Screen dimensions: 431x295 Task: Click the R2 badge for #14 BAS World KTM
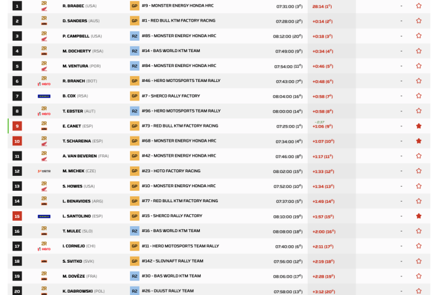pyautogui.click(x=135, y=51)
